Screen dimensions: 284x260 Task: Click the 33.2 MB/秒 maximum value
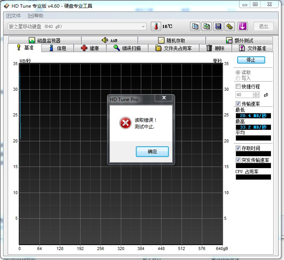pyautogui.click(x=253, y=127)
